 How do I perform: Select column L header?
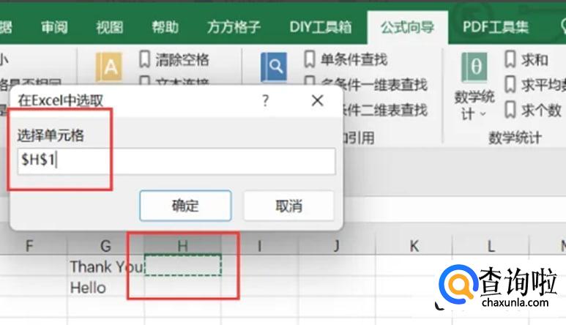tap(491, 246)
